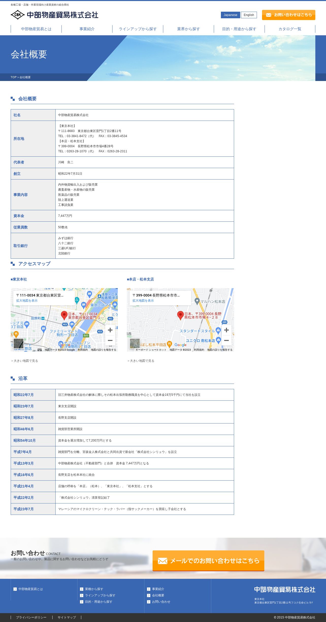Open footer link ラインアップから探す

(x=100, y=595)
